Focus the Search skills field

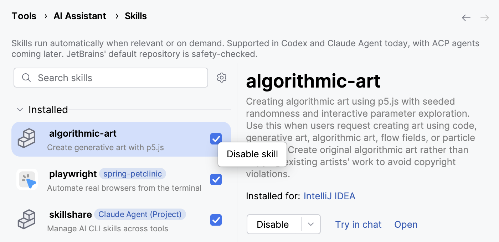coord(118,78)
